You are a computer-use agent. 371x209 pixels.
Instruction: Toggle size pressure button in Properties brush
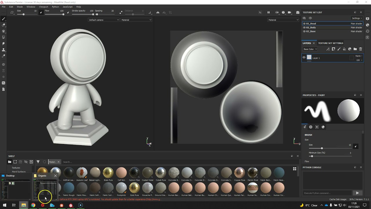click(x=356, y=146)
